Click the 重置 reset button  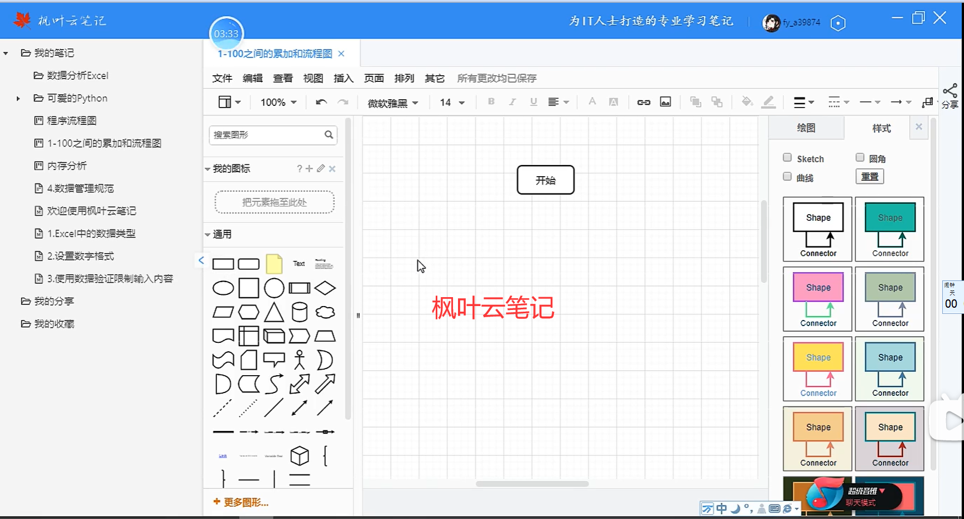pyautogui.click(x=869, y=176)
